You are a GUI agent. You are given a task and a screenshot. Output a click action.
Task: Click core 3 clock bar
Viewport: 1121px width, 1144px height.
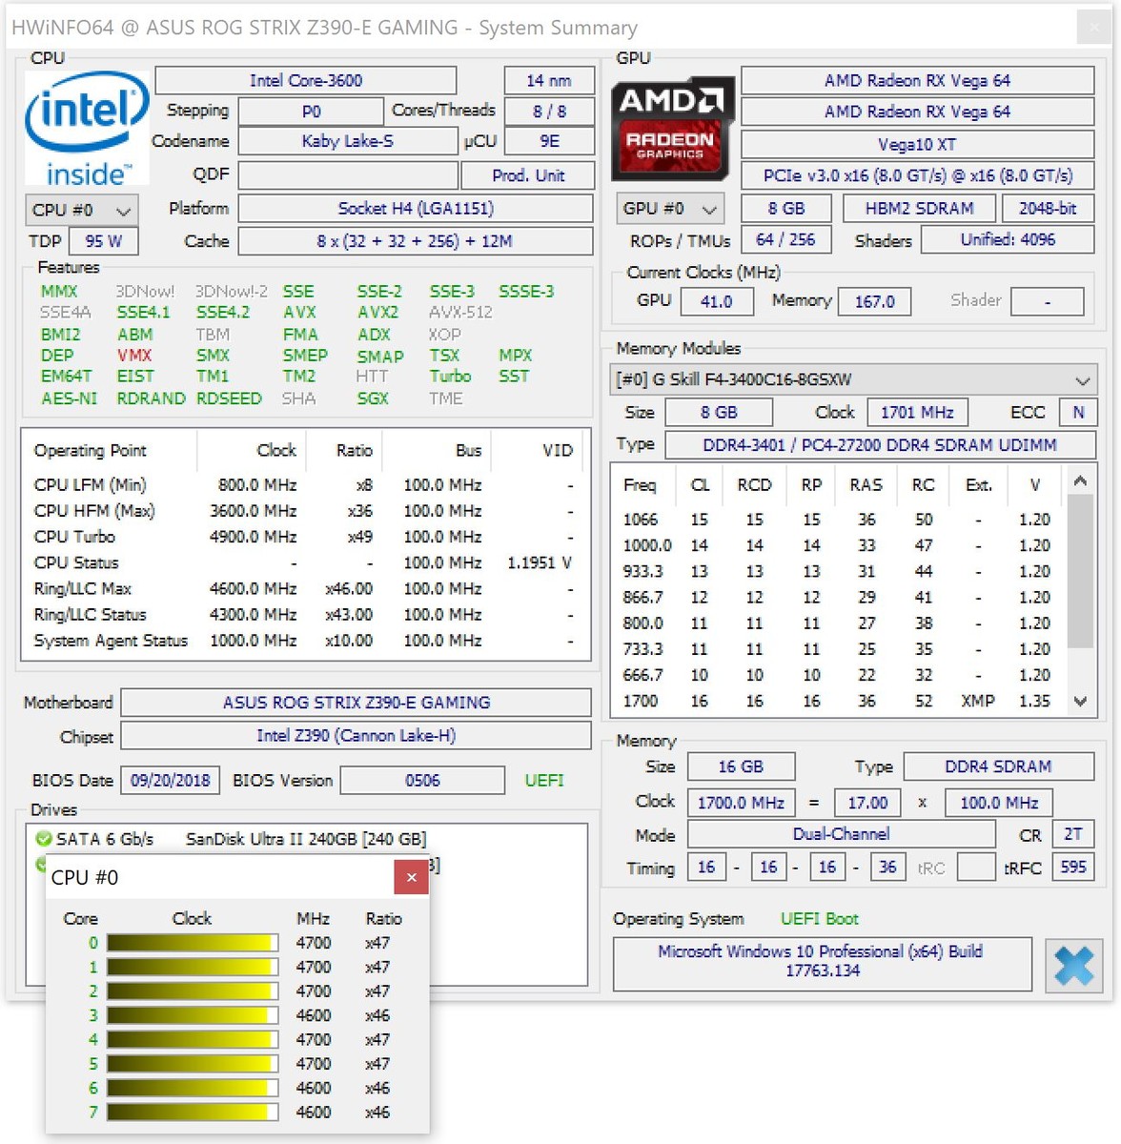(x=193, y=1015)
